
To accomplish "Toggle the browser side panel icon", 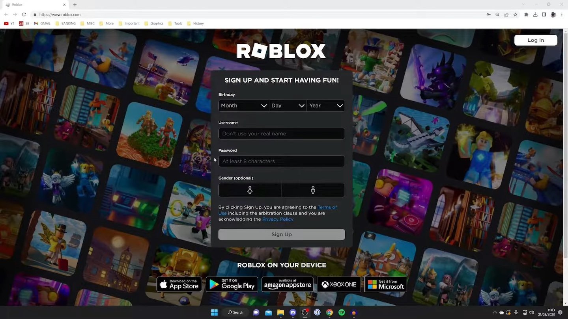I will [x=544, y=15].
